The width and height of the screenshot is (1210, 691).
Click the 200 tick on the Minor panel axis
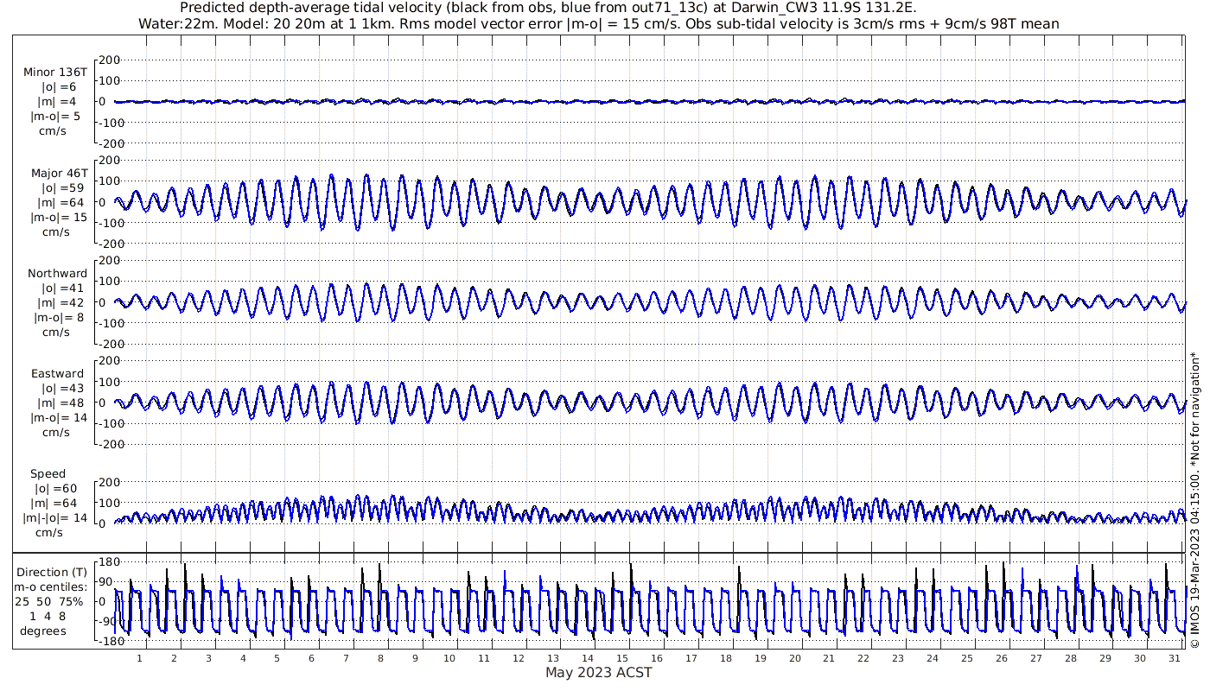coord(108,60)
